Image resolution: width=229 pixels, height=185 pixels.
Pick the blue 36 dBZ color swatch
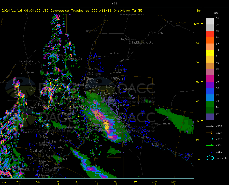(x=210, y=91)
